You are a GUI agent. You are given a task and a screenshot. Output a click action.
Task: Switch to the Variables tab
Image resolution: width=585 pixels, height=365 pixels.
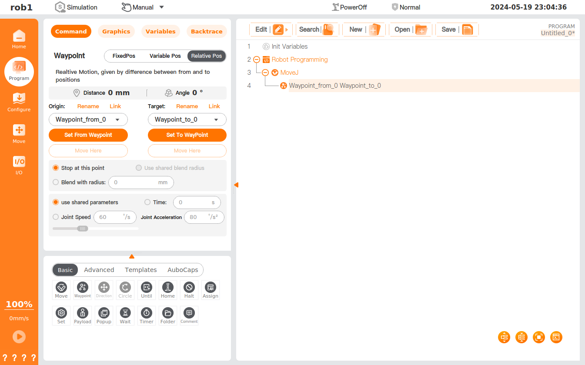[160, 31]
